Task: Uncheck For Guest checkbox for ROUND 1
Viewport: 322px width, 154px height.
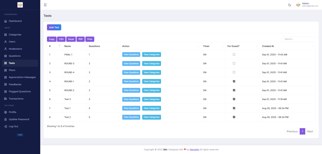Action: tap(234, 81)
